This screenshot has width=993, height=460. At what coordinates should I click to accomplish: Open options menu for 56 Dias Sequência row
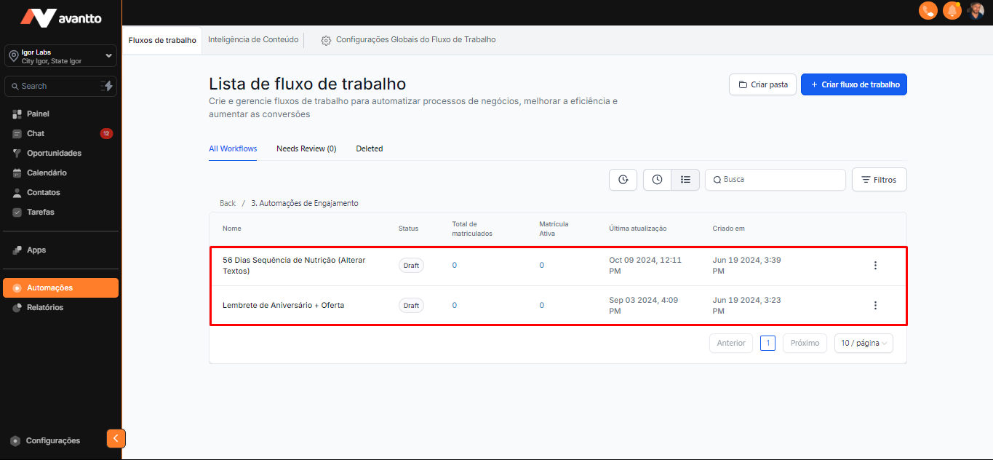click(875, 266)
